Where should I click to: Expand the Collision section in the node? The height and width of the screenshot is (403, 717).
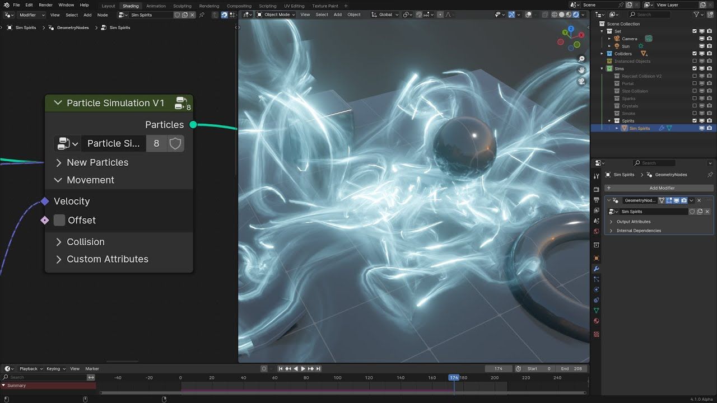(x=58, y=242)
